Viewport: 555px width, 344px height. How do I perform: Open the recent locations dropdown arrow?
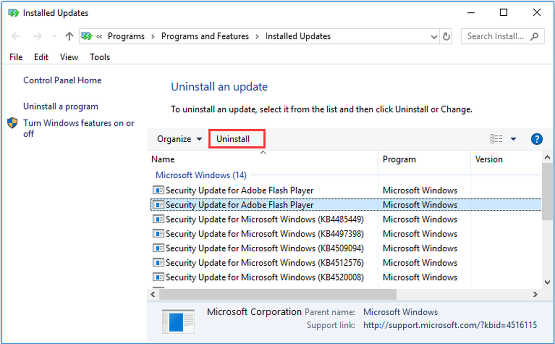(x=54, y=37)
